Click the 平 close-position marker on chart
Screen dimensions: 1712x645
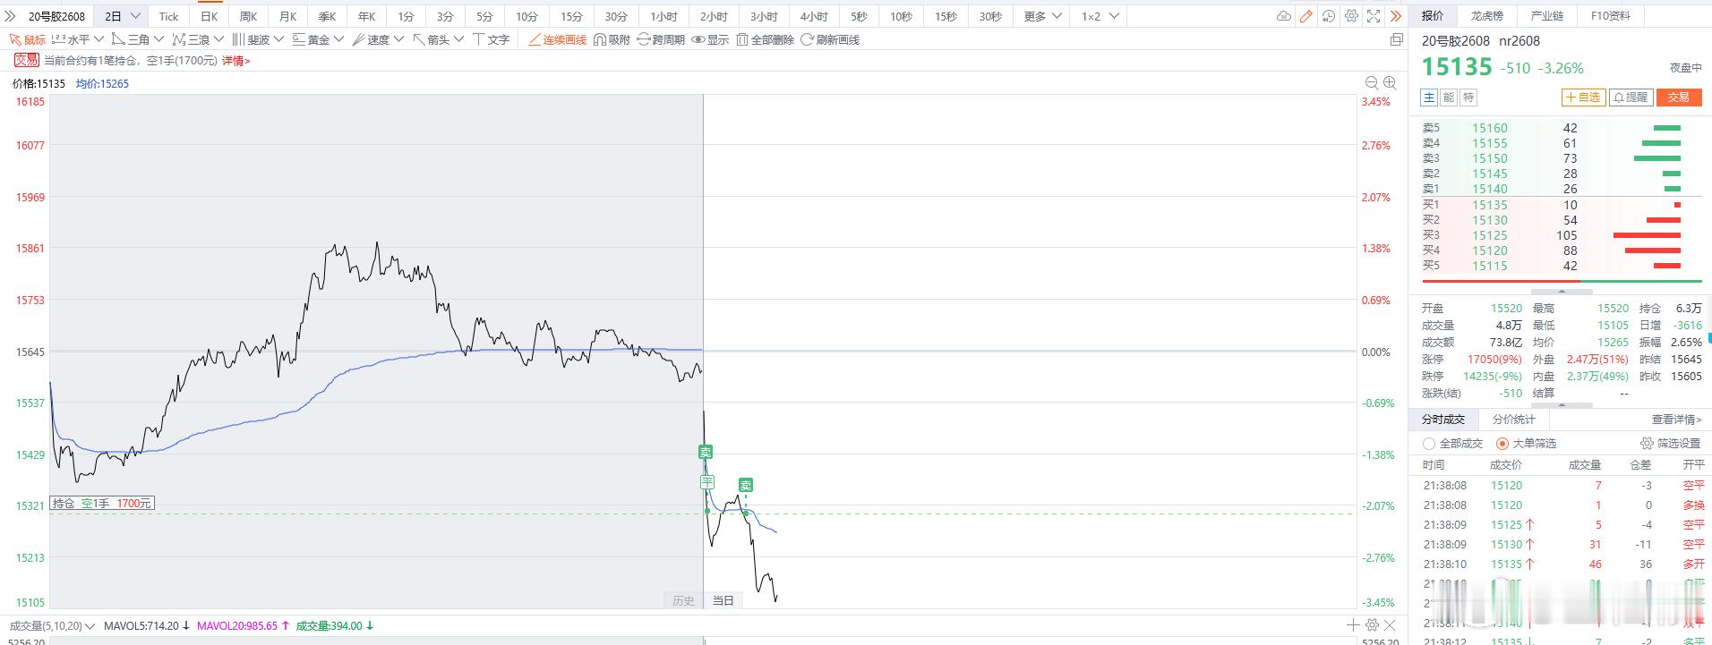[x=707, y=482]
